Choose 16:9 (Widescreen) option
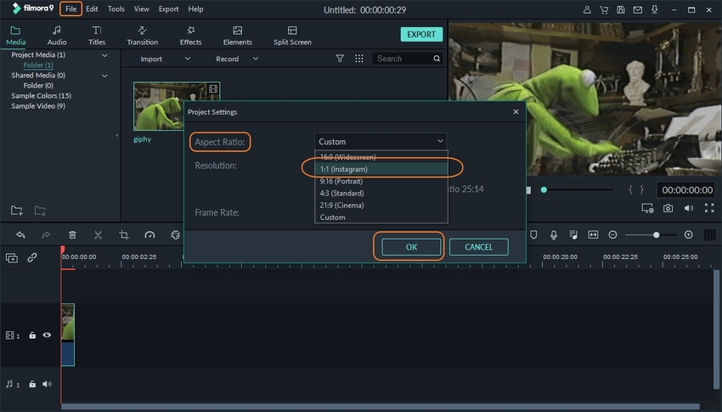Screen dimensions: 722x412 coord(381,157)
